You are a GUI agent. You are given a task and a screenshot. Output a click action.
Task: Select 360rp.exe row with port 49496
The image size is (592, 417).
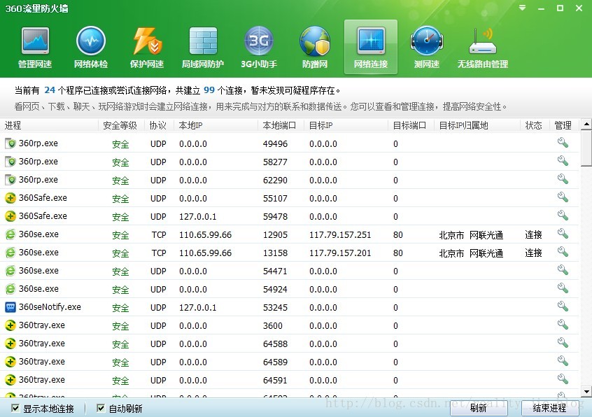(x=289, y=143)
